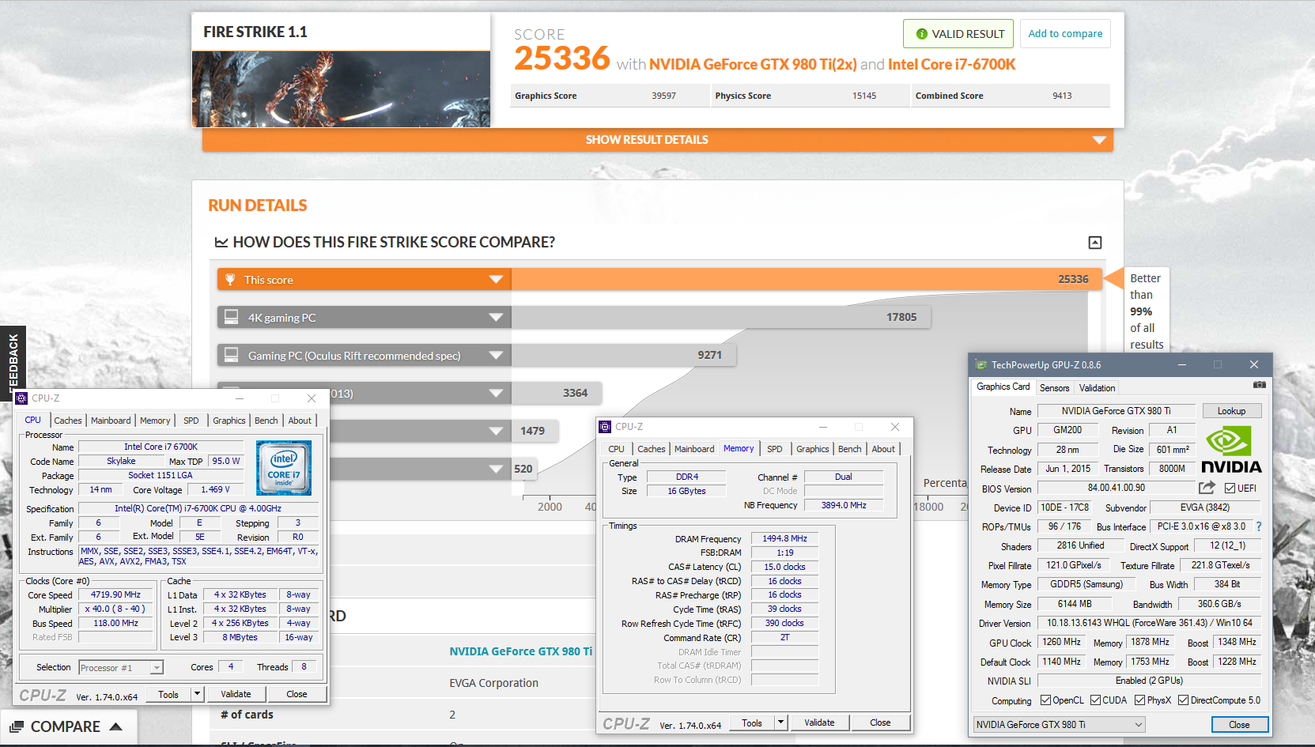Click Close button in CPU-Z Memory window
Screen dimensions: 1315x747
880,722
